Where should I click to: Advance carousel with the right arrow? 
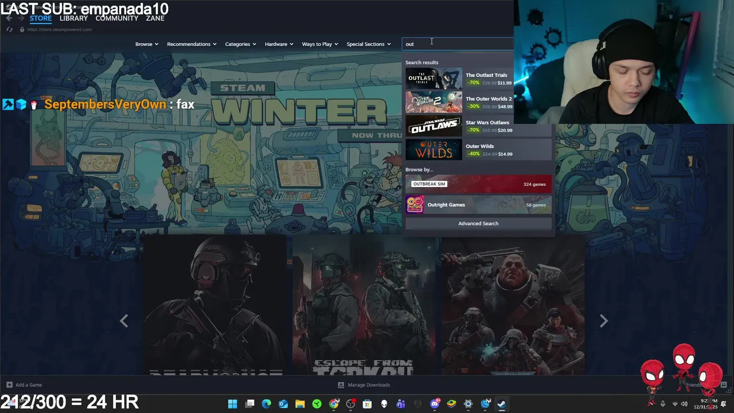pos(603,321)
